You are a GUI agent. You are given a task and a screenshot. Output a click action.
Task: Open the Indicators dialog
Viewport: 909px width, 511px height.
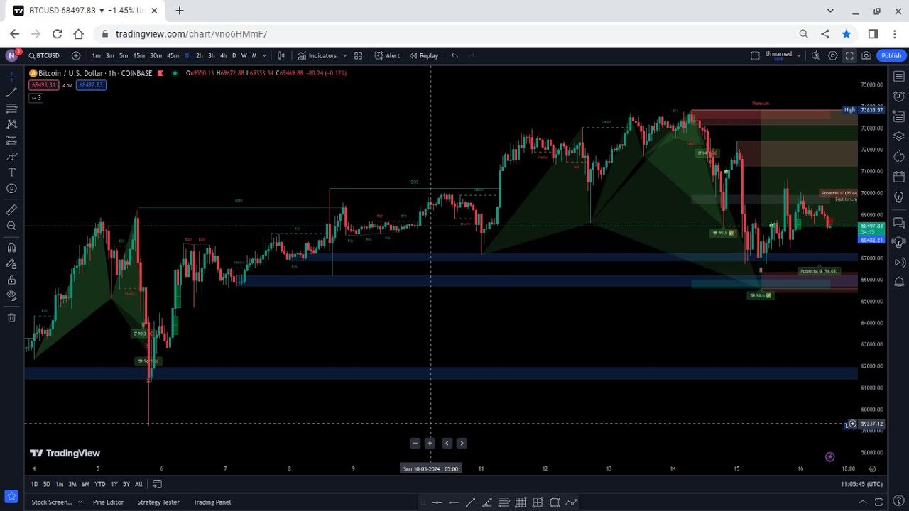[x=317, y=55]
